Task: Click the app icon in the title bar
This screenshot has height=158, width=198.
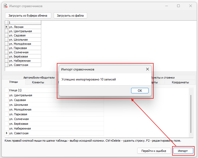Action: (x=6, y=6)
